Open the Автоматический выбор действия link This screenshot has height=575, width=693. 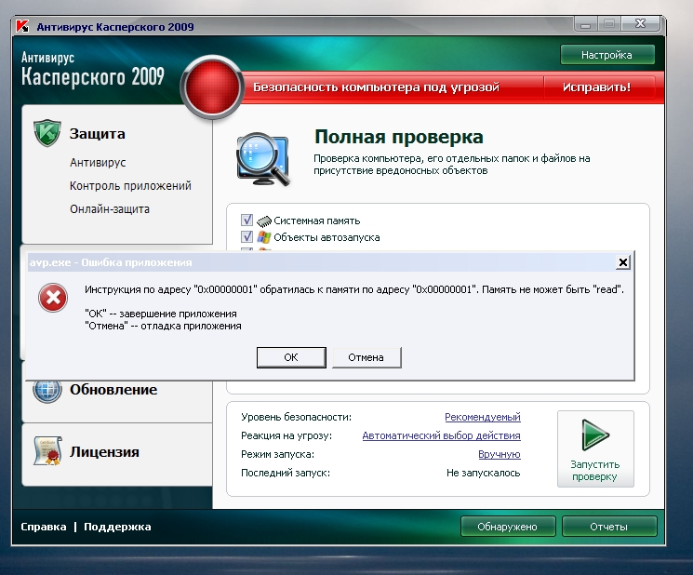point(442,435)
